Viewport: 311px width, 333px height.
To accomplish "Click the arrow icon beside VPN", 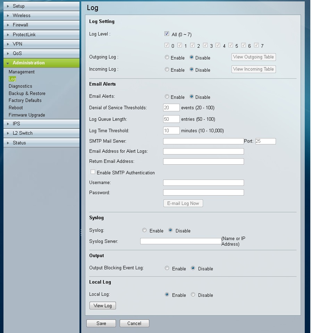I will (x=8, y=44).
